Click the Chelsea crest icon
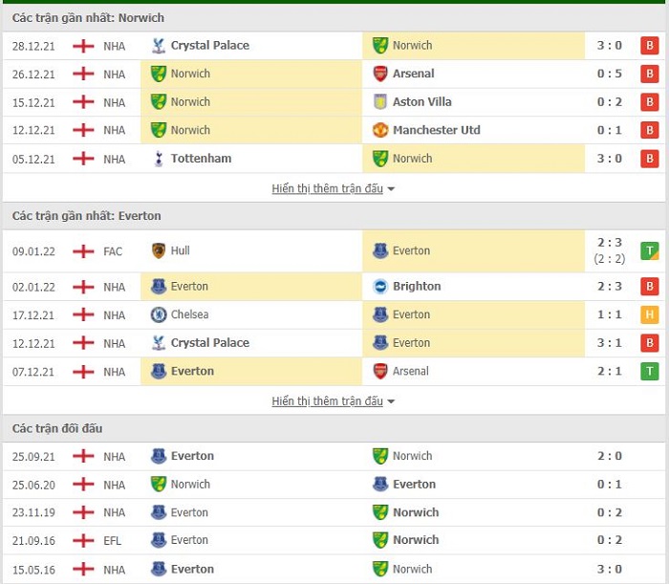Screen dimensions: 669x584 click(159, 314)
